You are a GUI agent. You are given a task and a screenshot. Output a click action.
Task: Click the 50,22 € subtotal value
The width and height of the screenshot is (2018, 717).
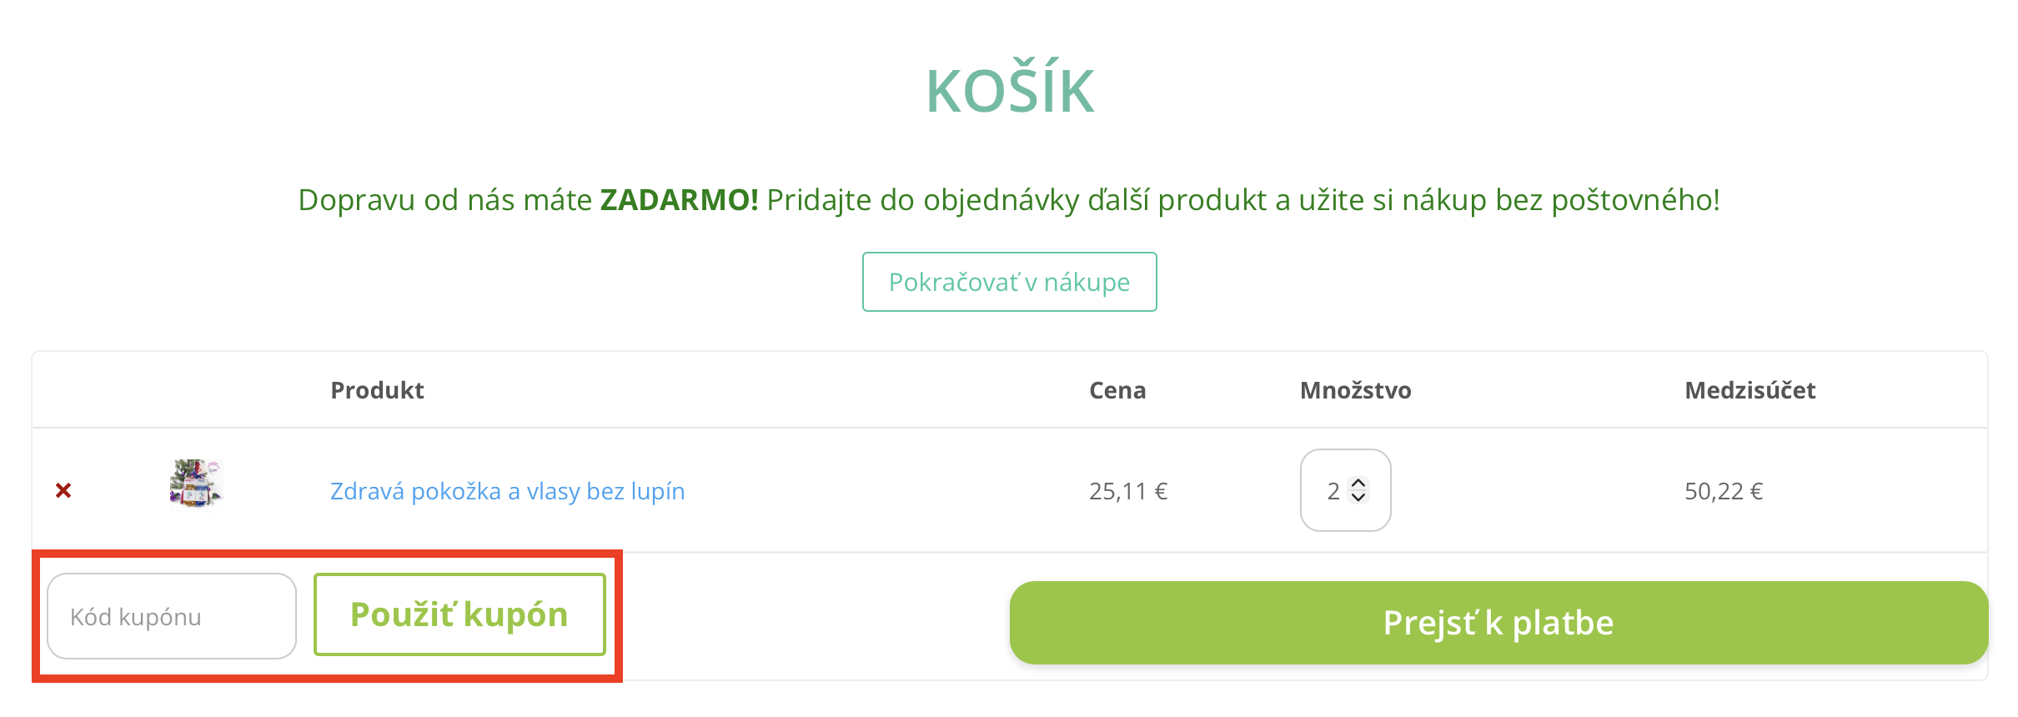(1724, 491)
